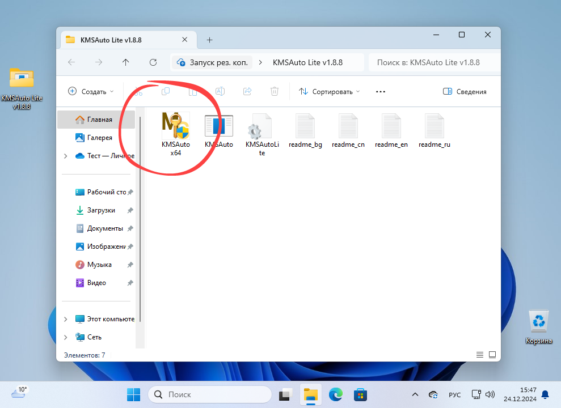
Task: Open the Создать dropdown menu
Action: (91, 91)
